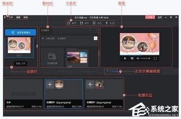The height and width of the screenshot is (119, 181).
Task: Mute the preview volume speaker icon
Action: click(x=138, y=58)
